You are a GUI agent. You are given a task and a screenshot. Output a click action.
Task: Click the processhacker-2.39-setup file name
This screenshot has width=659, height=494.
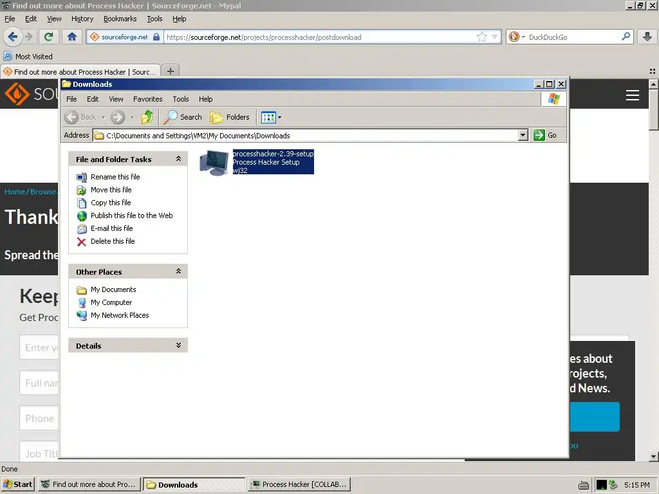coord(273,154)
